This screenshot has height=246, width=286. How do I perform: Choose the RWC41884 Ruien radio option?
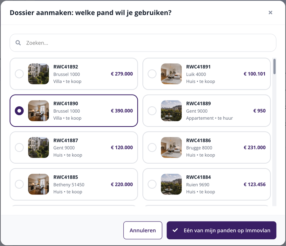tap(152, 184)
